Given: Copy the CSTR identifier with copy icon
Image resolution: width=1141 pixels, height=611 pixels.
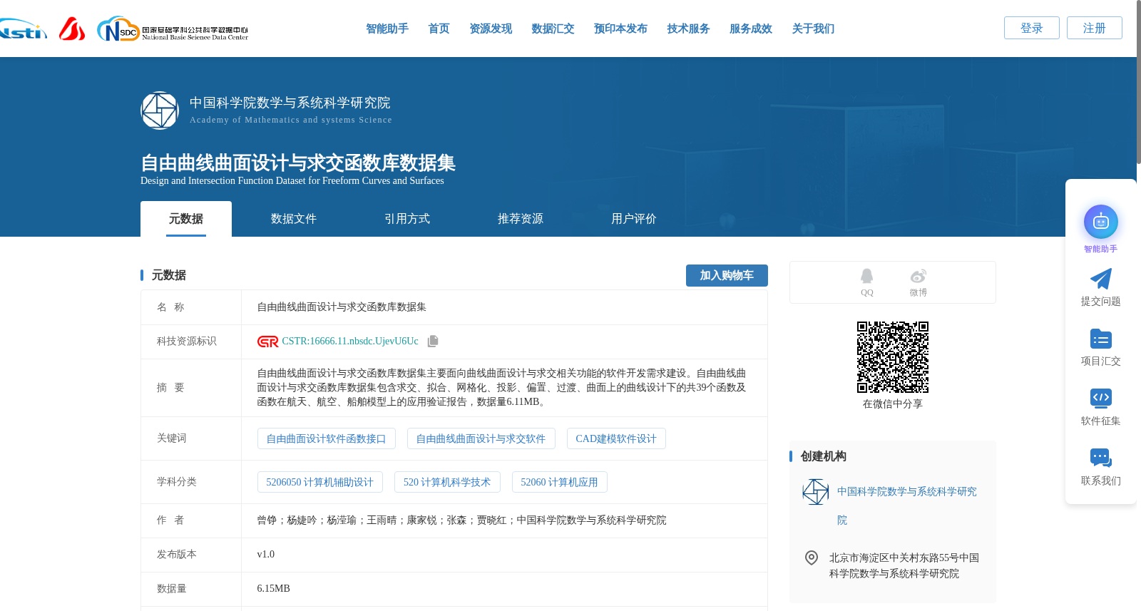Looking at the screenshot, I should [x=433, y=342].
